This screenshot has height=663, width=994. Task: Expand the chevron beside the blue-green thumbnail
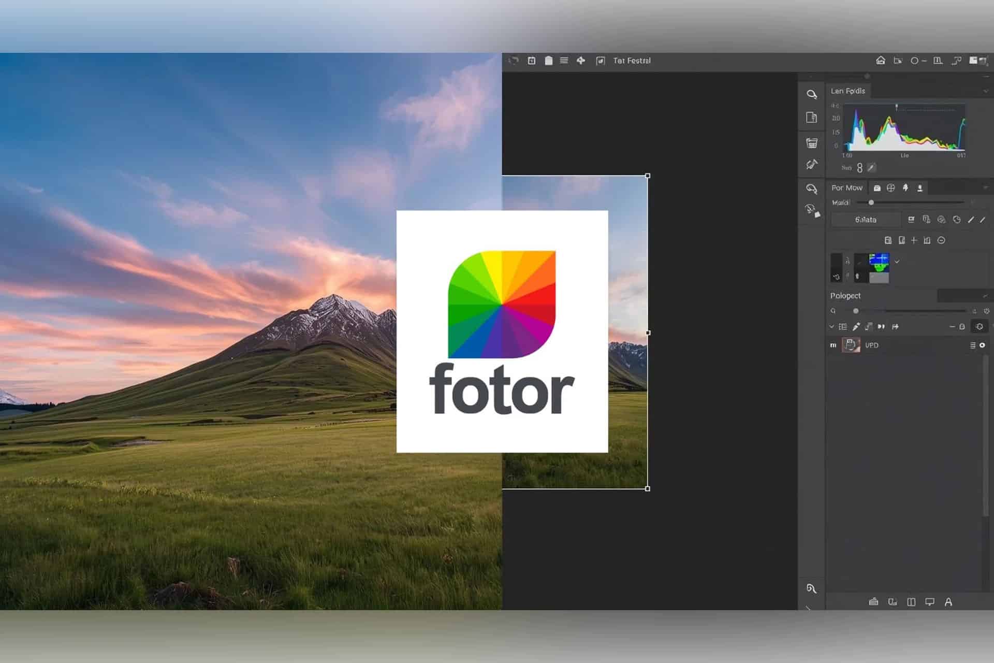click(897, 262)
